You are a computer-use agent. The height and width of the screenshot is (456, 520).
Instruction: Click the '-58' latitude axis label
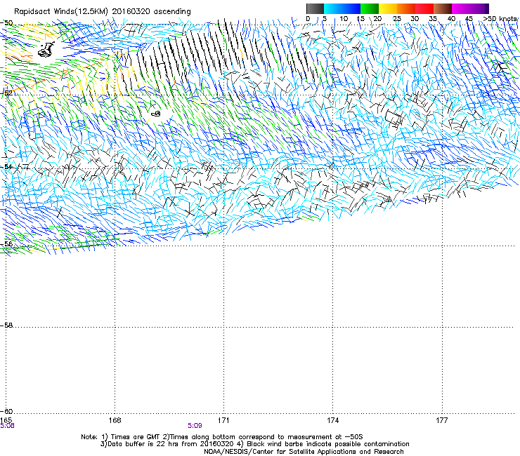(6, 326)
